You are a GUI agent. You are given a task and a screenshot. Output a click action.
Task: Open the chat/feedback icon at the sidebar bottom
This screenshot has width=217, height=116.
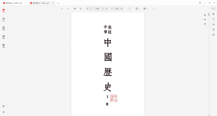pyautogui.click(x=3, y=112)
